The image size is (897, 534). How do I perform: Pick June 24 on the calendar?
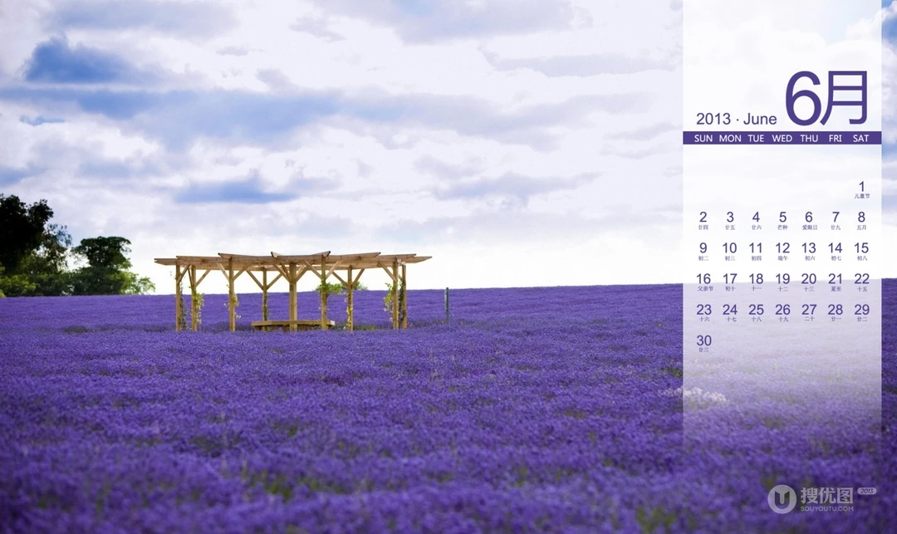(730, 312)
